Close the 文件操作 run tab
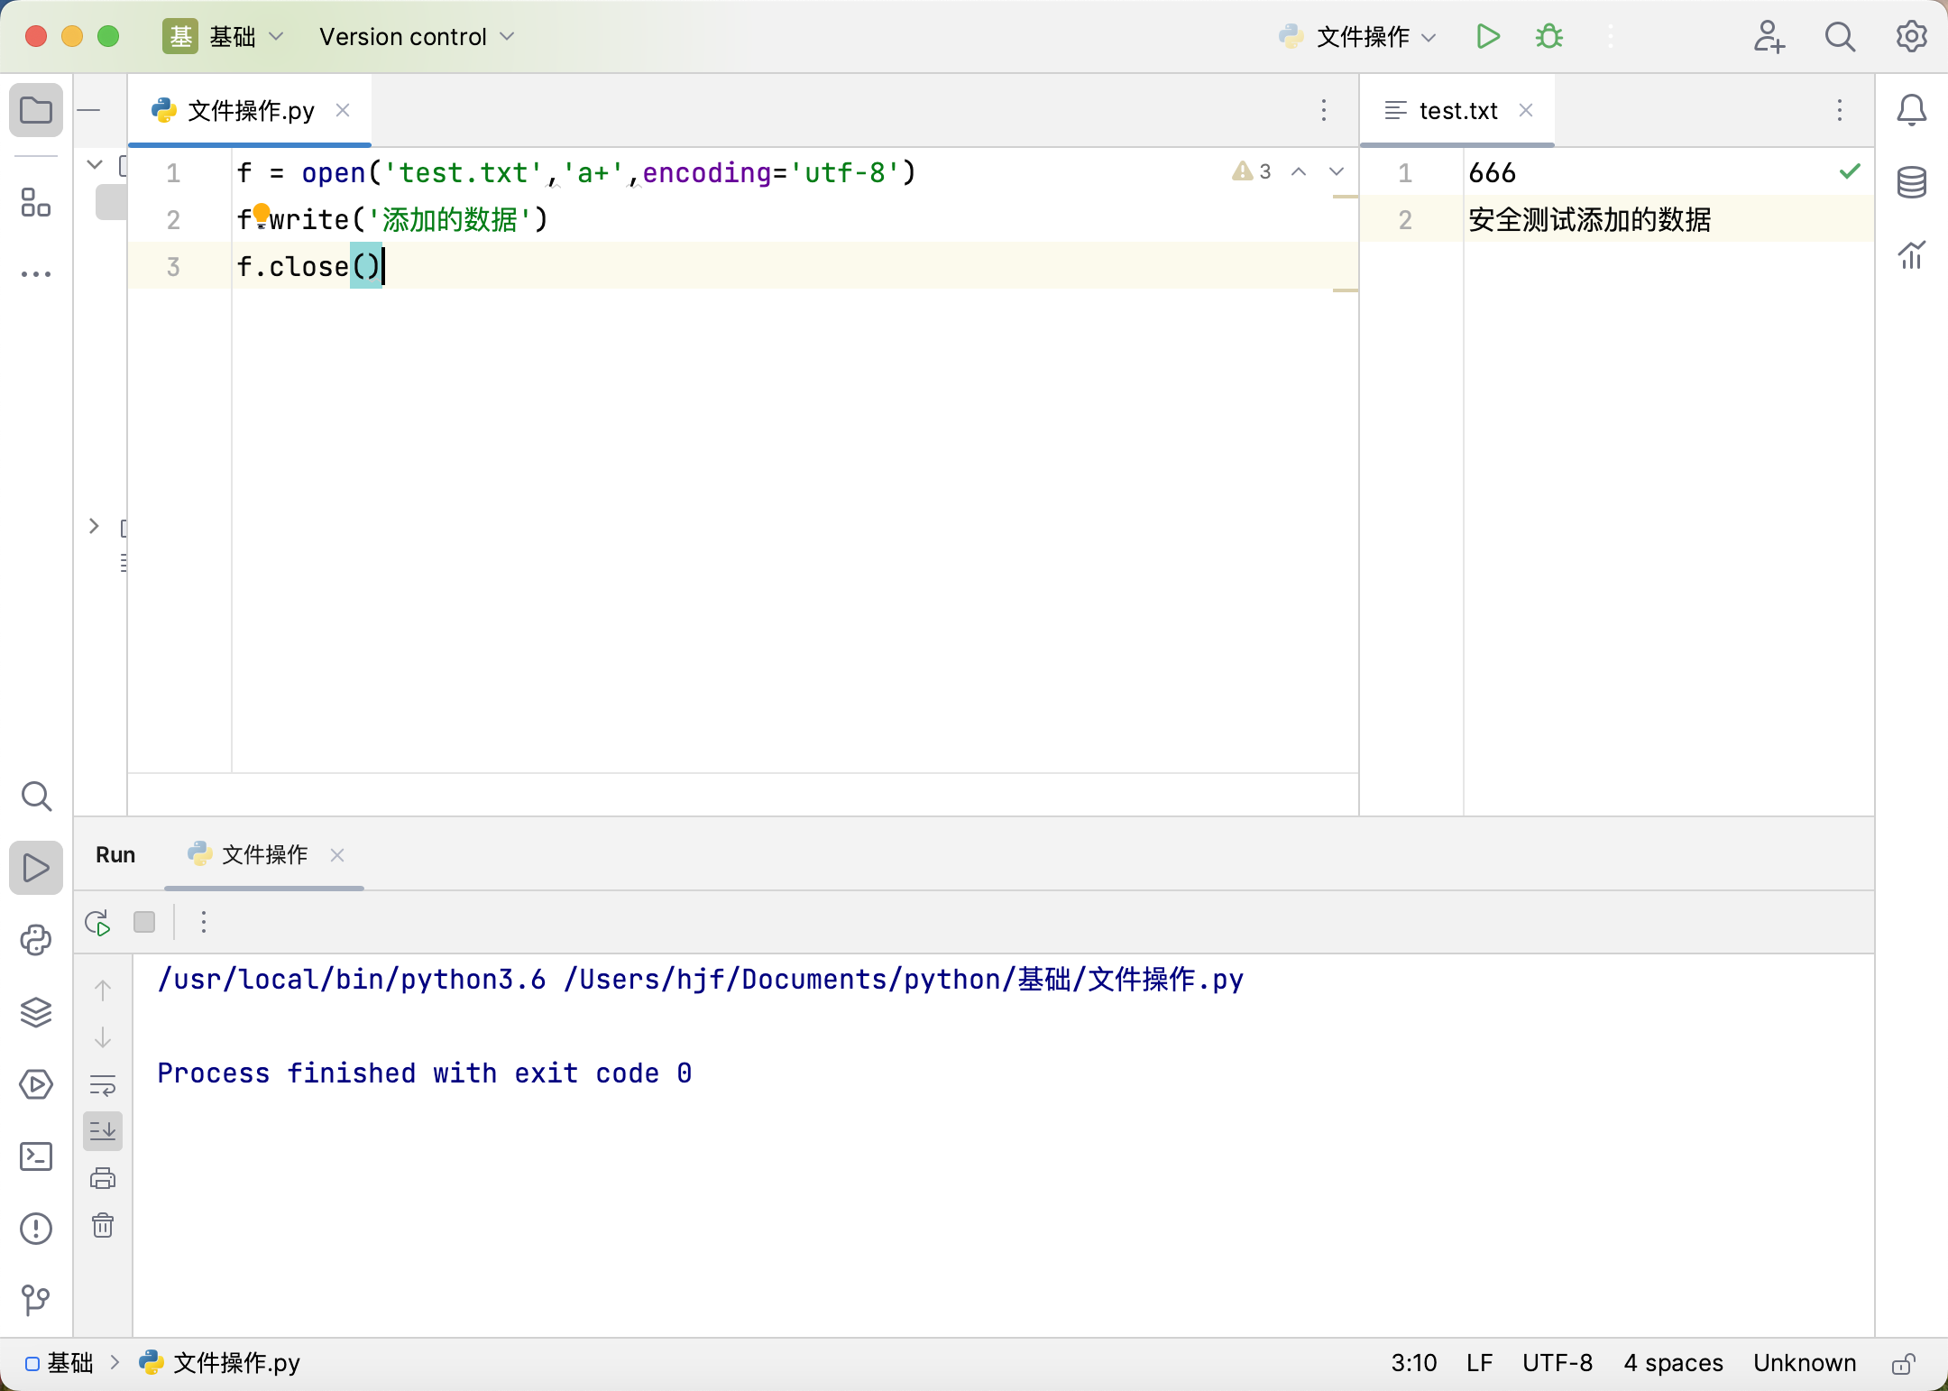 (x=337, y=855)
